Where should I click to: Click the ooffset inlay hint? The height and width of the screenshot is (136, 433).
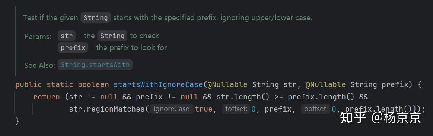click(316, 109)
